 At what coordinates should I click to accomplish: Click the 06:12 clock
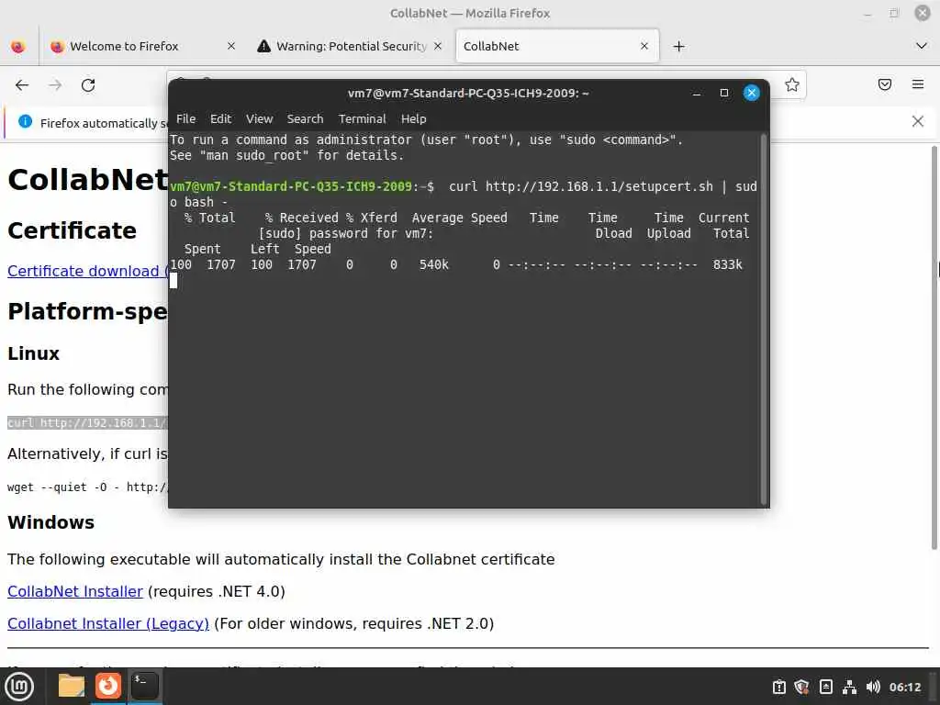(904, 687)
